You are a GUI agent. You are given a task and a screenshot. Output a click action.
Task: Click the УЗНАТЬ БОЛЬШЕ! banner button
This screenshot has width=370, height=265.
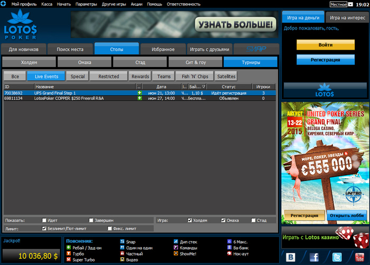pyautogui.click(x=236, y=24)
